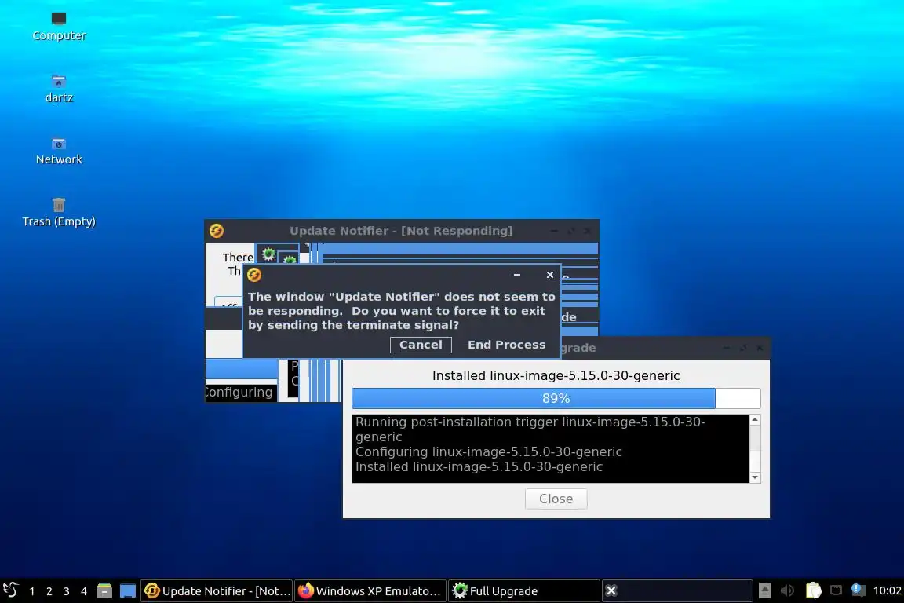Click the show desktop panel icon

point(127,591)
